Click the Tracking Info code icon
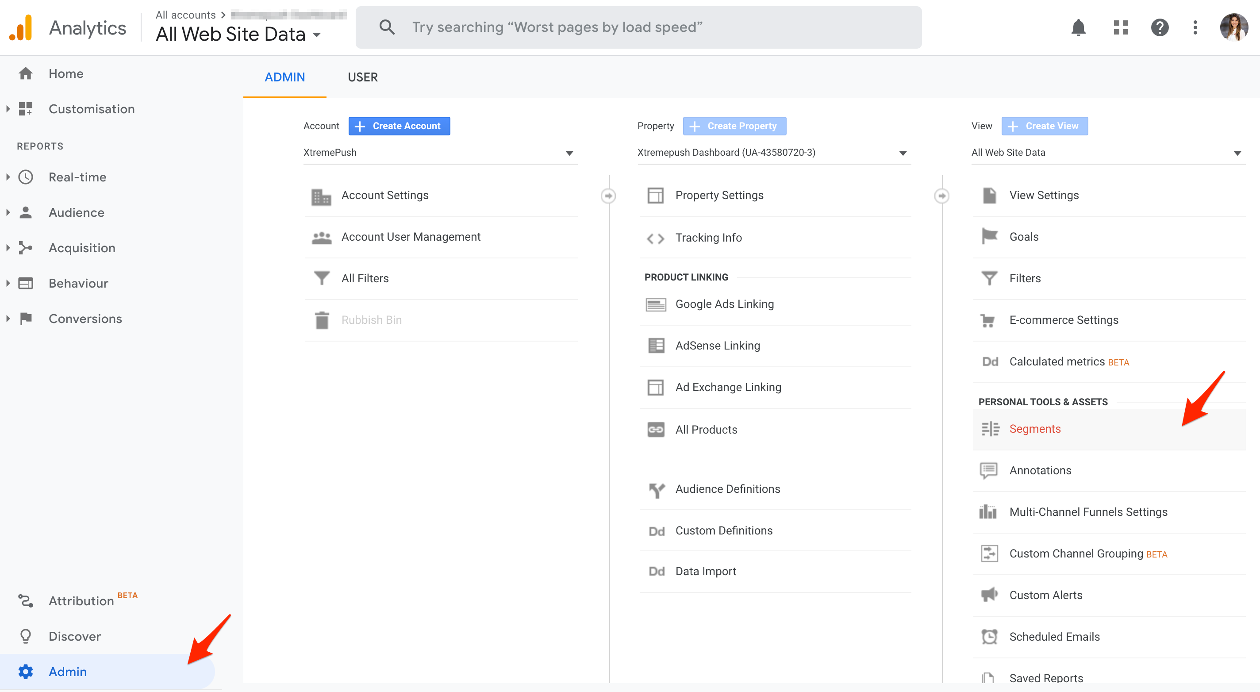Screen dimensions: 1260x692 pos(655,238)
